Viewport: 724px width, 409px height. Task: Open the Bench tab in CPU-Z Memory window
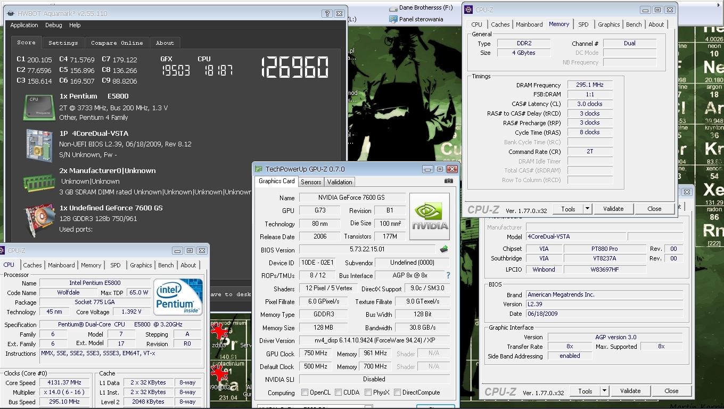click(x=633, y=24)
